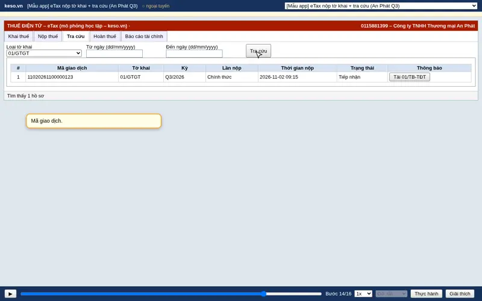Click the Trạng thái column header

362,68
